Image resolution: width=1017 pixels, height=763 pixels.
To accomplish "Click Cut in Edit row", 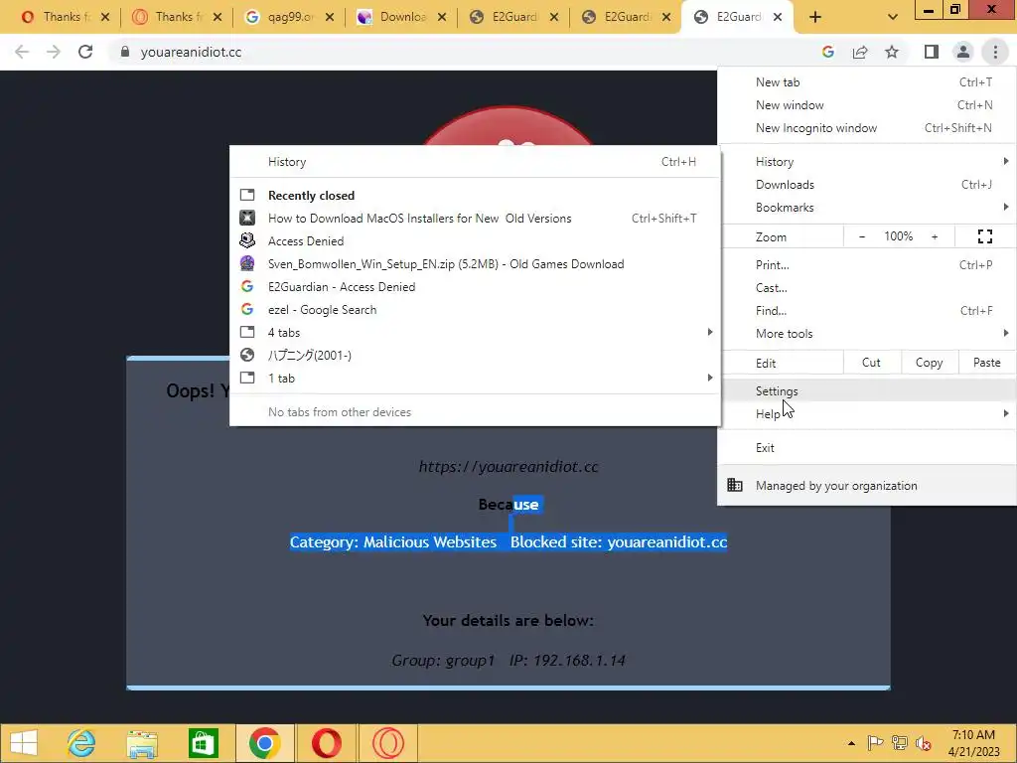I will (x=871, y=363).
